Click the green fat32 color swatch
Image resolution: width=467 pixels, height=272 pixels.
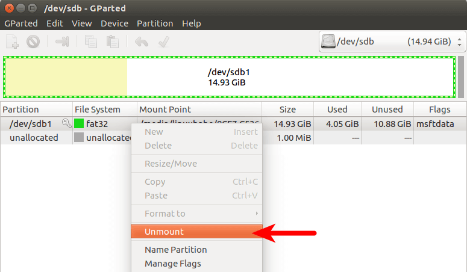pyautogui.click(x=78, y=124)
